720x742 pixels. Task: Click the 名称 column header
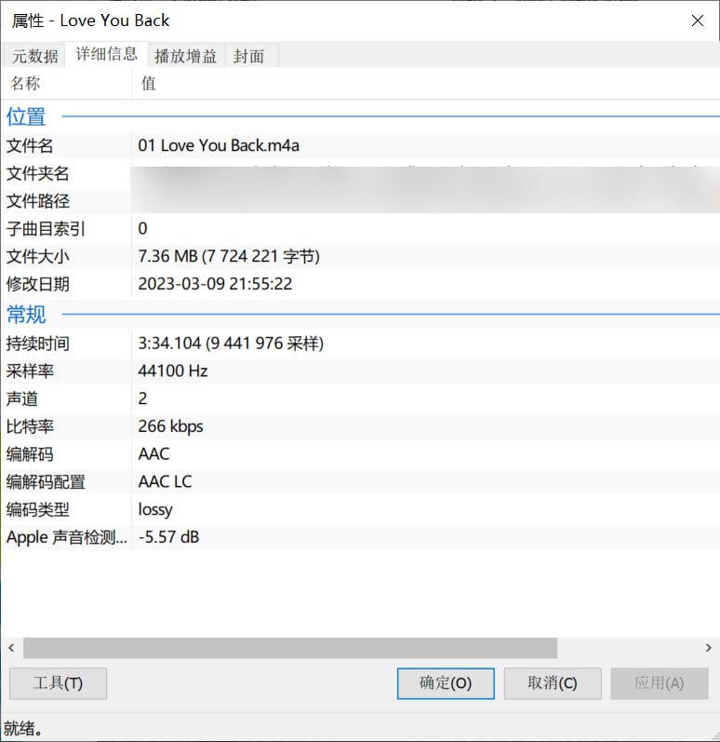26,84
